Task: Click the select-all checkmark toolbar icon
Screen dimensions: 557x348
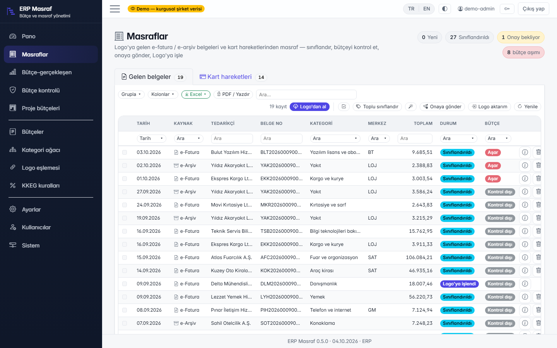Action: (344, 107)
